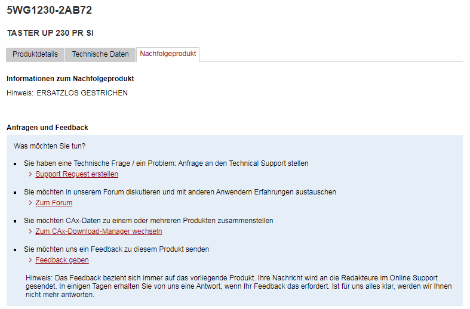Click the CAx-Daten zusammenstellen sentence
The image size is (470, 309).
(x=148, y=221)
